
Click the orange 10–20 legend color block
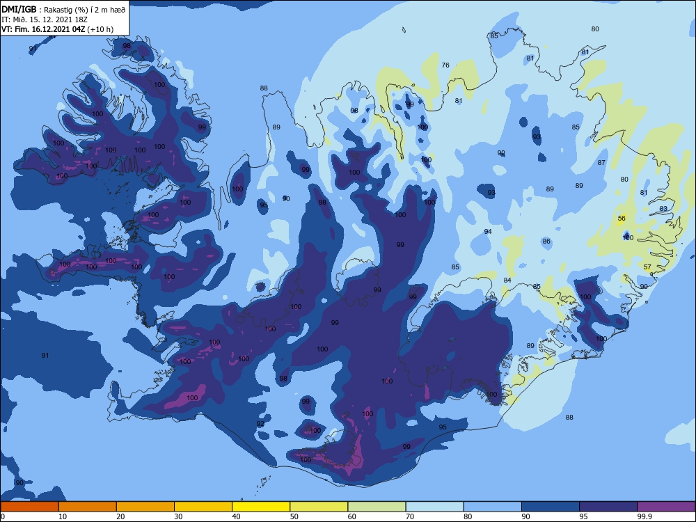[x=88, y=507]
